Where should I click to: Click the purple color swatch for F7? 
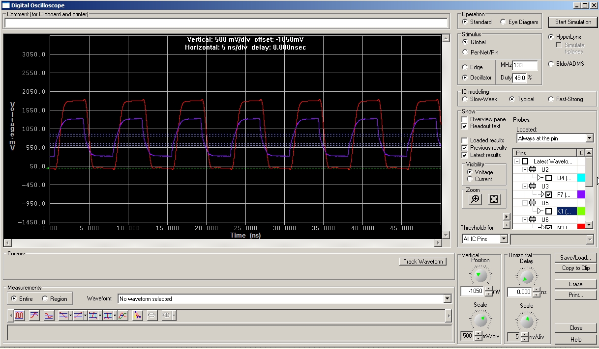point(581,195)
